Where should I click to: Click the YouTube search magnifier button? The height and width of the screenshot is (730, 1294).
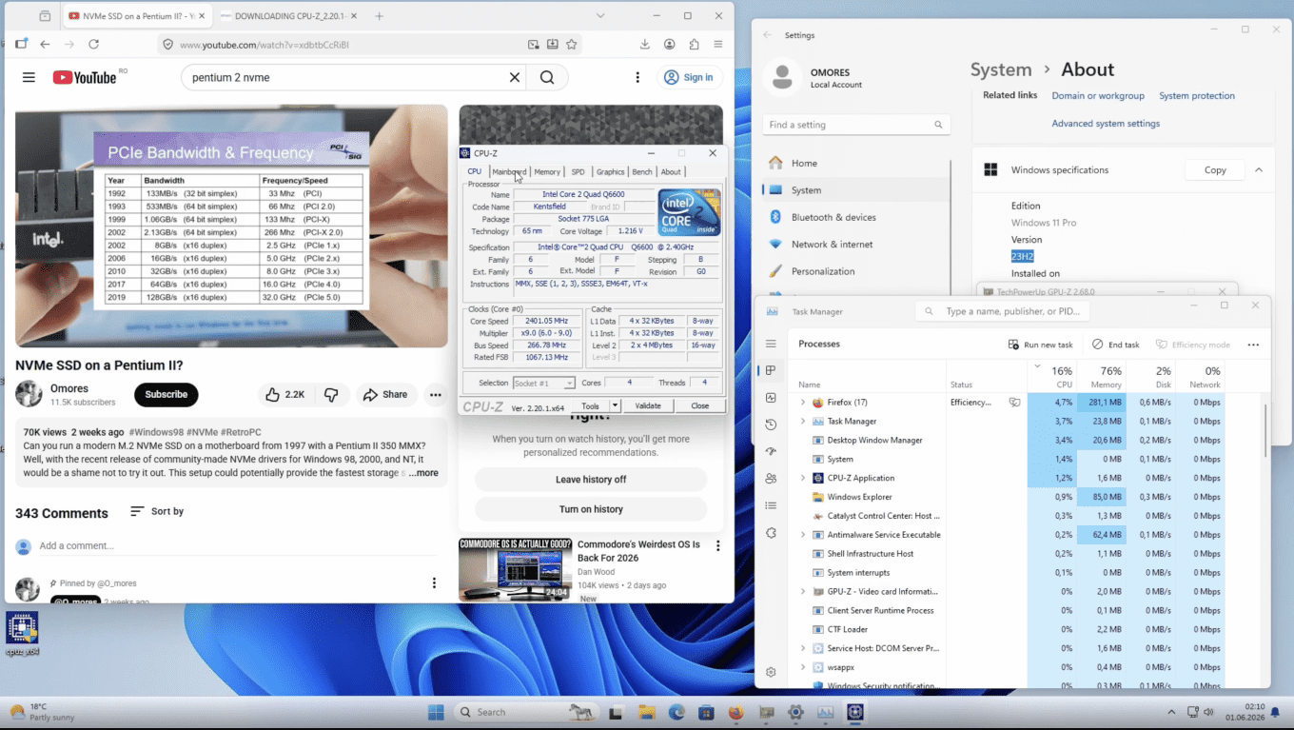[x=547, y=77]
